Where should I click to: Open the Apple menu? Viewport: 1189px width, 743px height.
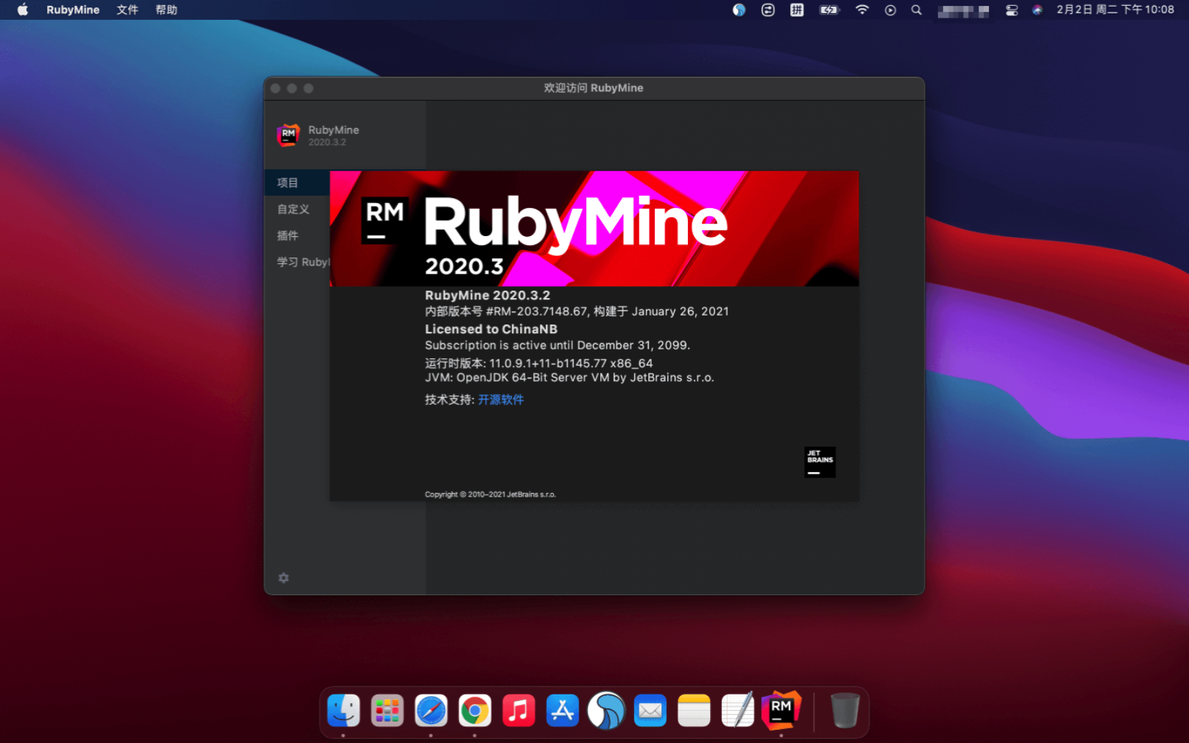tap(23, 10)
